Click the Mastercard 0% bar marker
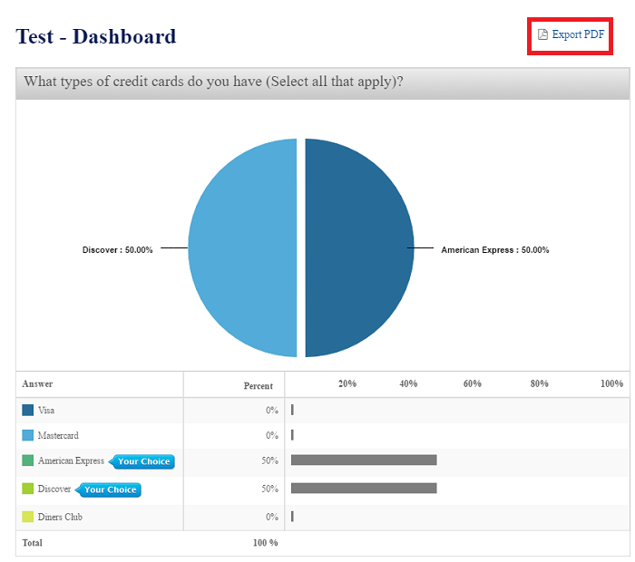 coord(292,435)
